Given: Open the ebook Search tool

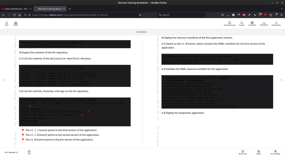Looking at the screenshot, I should pos(242,24).
